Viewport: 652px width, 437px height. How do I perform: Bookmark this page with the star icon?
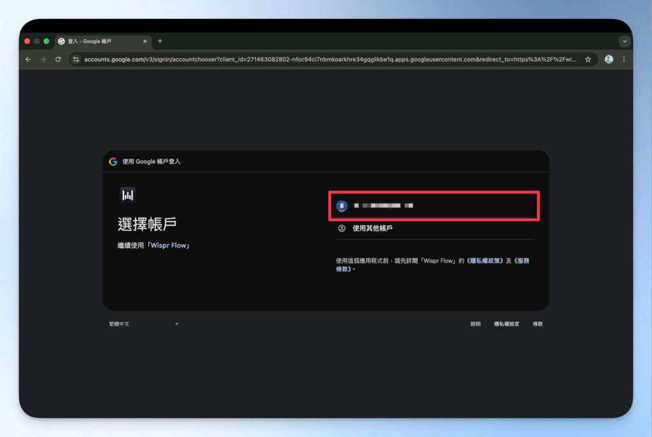[588, 59]
